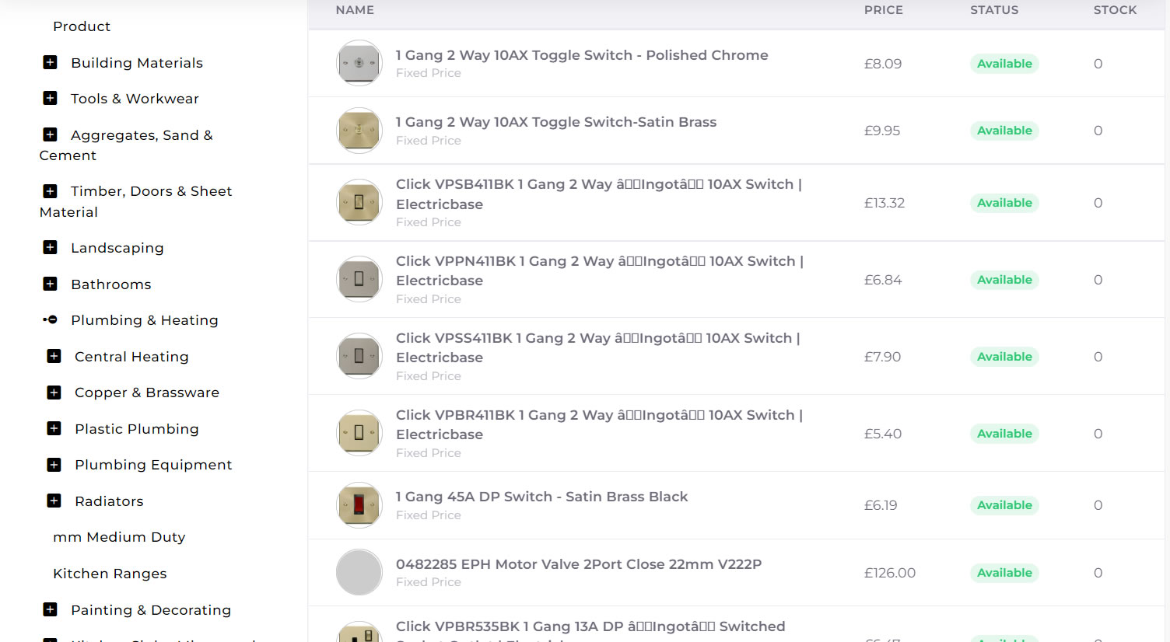Open Landscaping with its plus icon

point(51,247)
